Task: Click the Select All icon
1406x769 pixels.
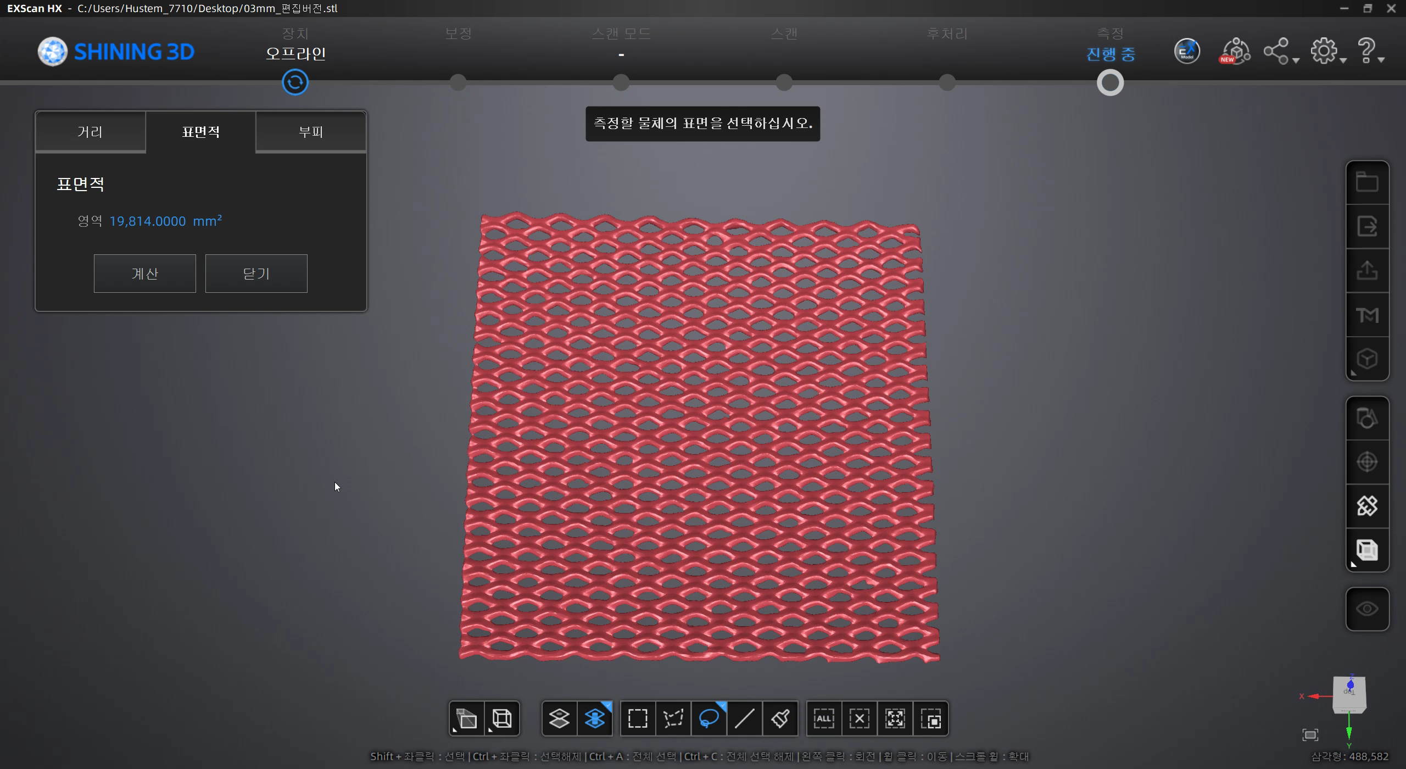Action: click(824, 718)
